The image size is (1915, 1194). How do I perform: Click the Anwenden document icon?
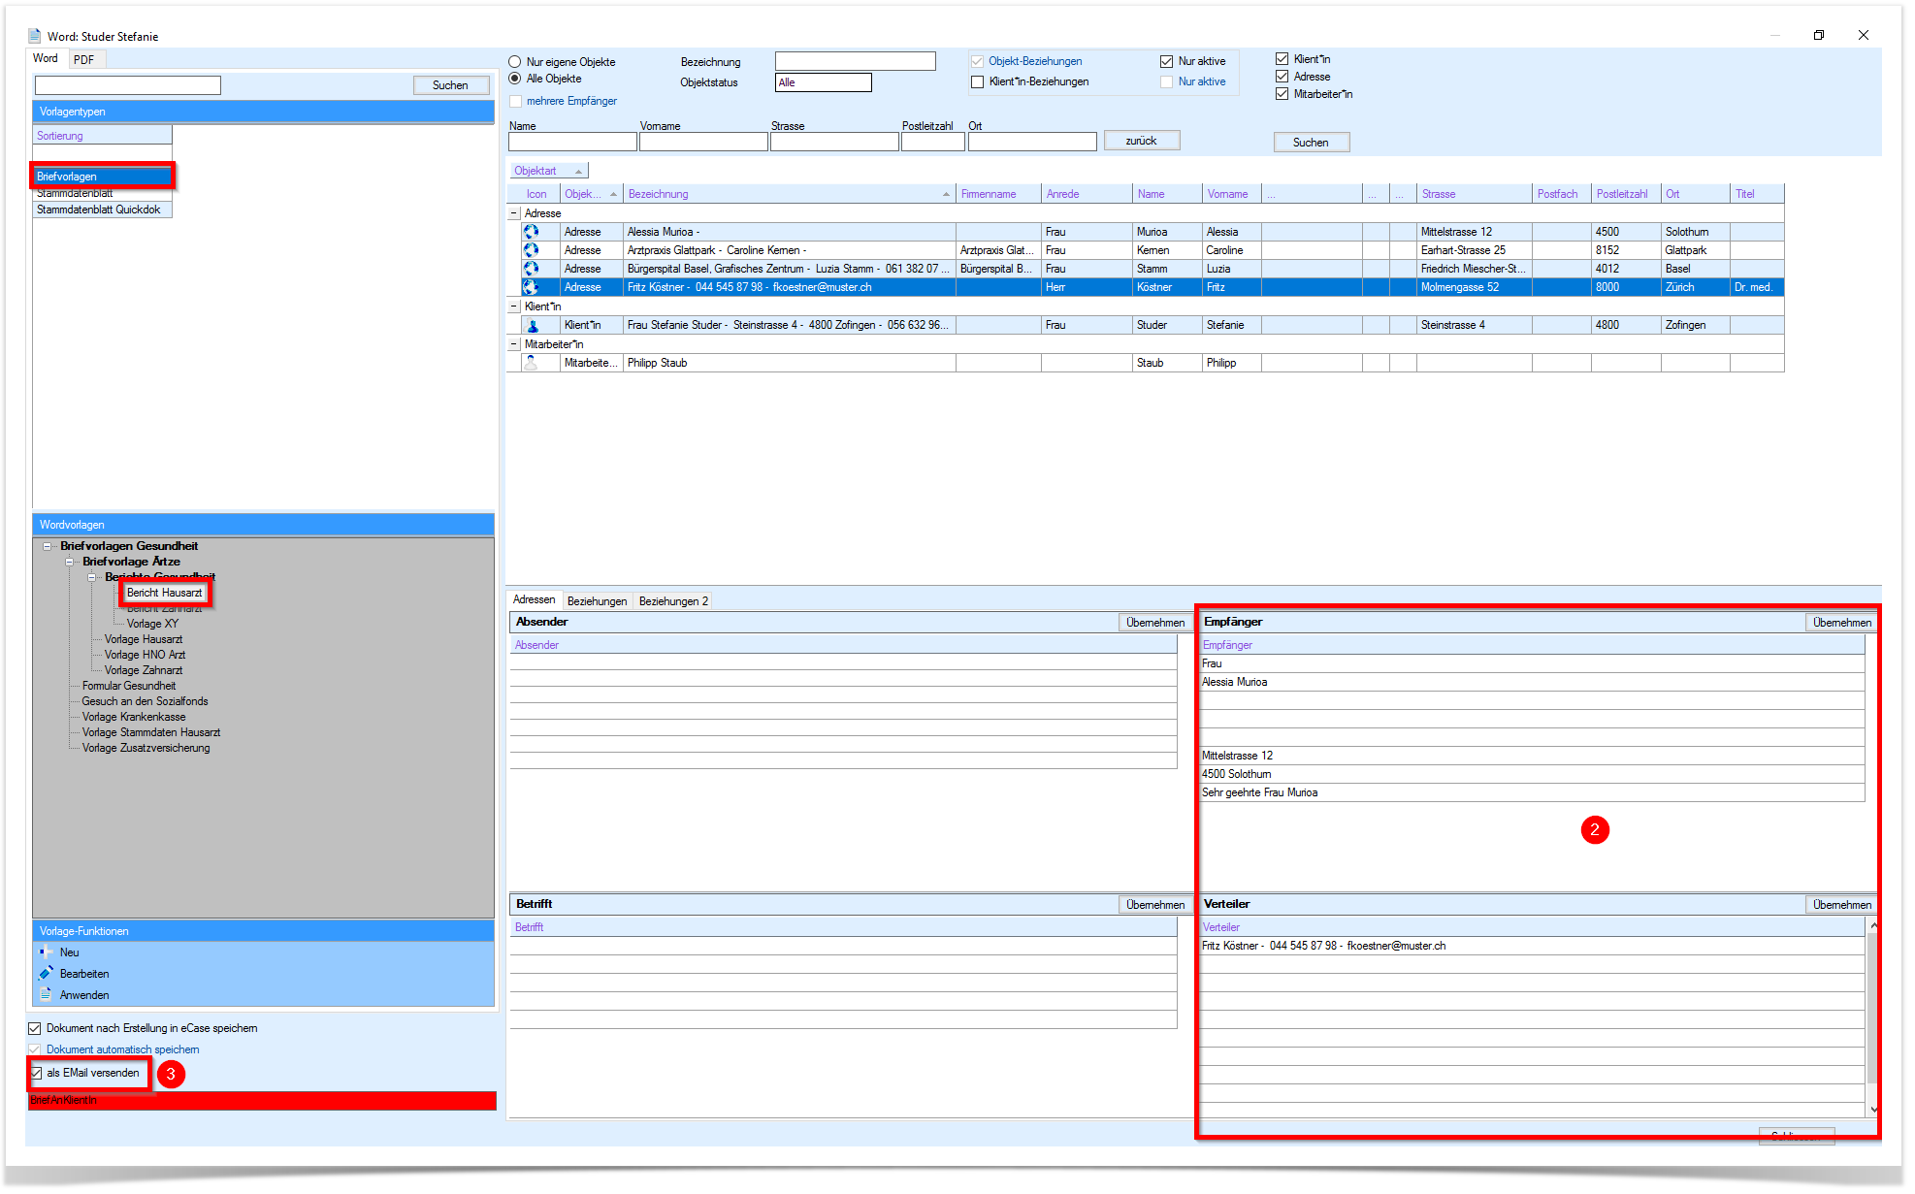(x=46, y=995)
